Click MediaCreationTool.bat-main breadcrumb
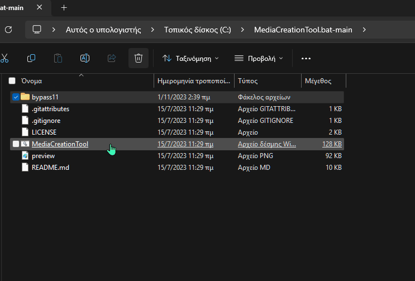The image size is (415, 281). click(303, 30)
